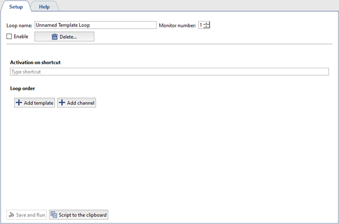Click the gear icon beside Save and Run

(x=11, y=215)
